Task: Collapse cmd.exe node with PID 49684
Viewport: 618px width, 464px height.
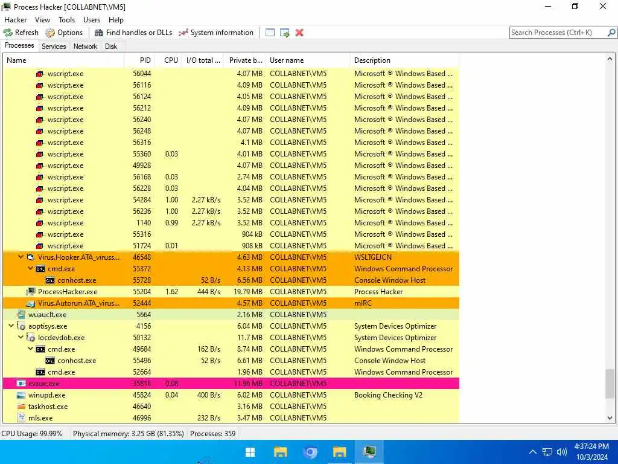Action: pos(30,349)
